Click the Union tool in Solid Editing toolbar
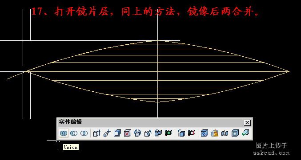301x160 pixels. click(x=64, y=133)
